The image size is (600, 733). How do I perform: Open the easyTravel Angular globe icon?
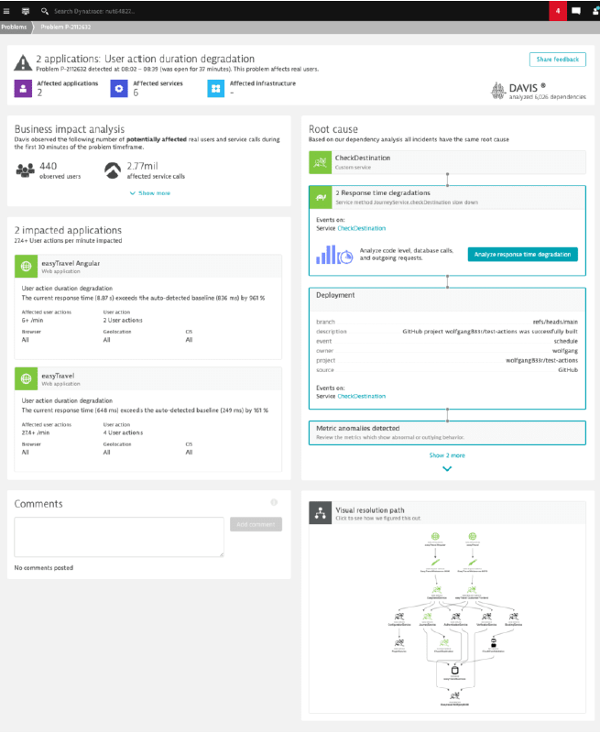point(27,266)
